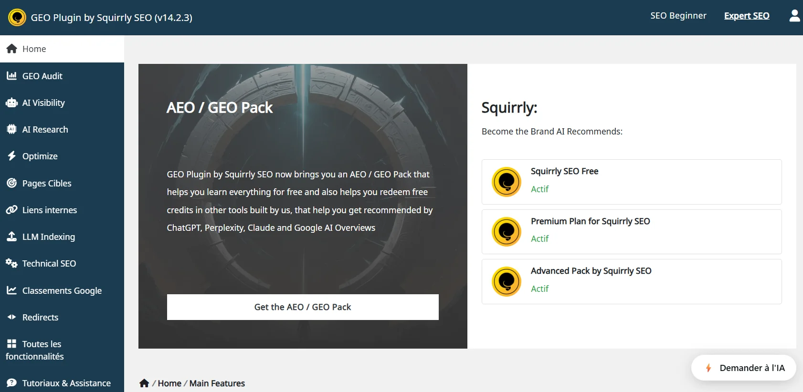
Task: Click the Toutes les fonctionnalités grid icon
Action: pos(12,344)
